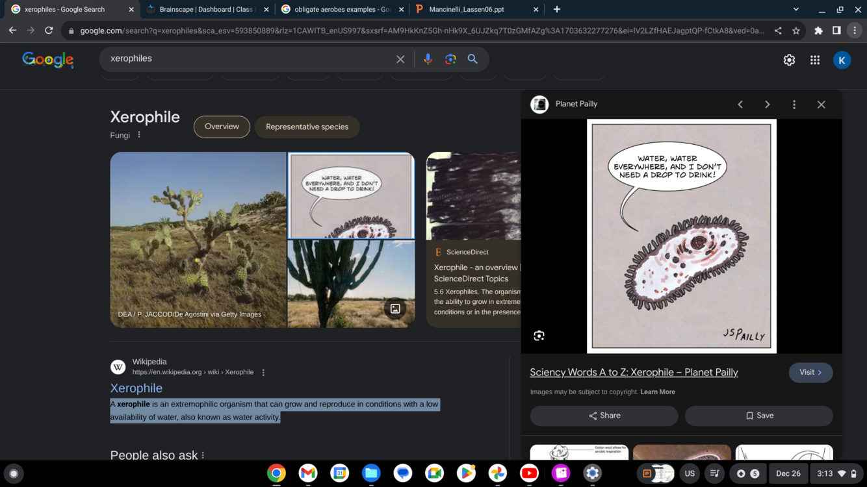
Task: Open the Xerophile Wikipedia link
Action: (x=136, y=388)
